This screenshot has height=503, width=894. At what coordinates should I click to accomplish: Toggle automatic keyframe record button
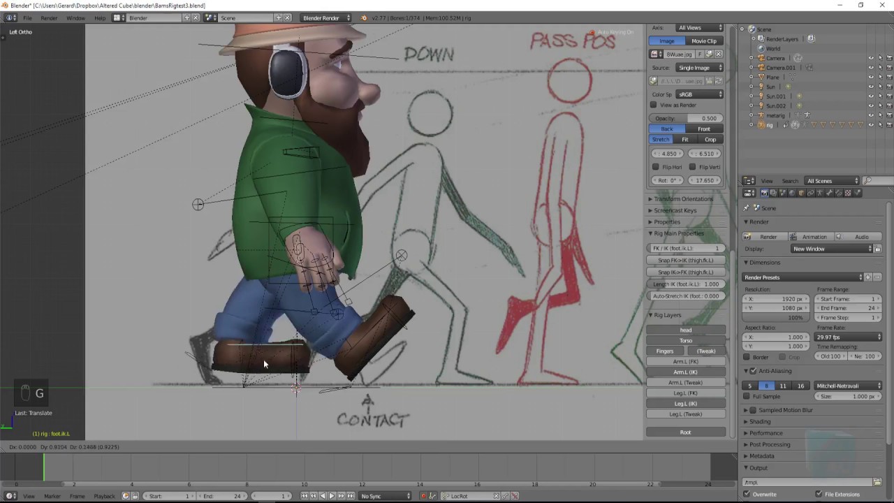pos(424,496)
